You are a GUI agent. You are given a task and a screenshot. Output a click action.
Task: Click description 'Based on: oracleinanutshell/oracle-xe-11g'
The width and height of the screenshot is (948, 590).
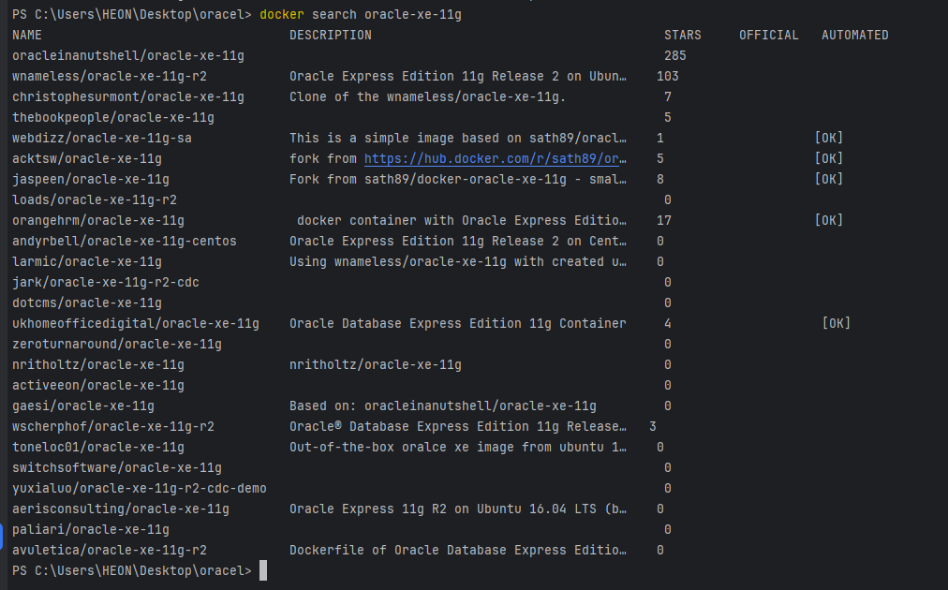(442, 406)
